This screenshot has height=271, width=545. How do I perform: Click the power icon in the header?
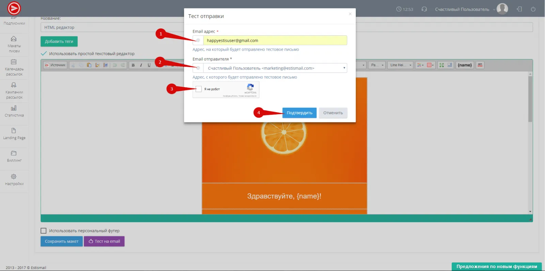click(x=533, y=9)
